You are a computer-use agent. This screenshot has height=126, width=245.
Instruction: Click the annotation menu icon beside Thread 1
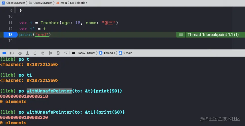(181, 35)
